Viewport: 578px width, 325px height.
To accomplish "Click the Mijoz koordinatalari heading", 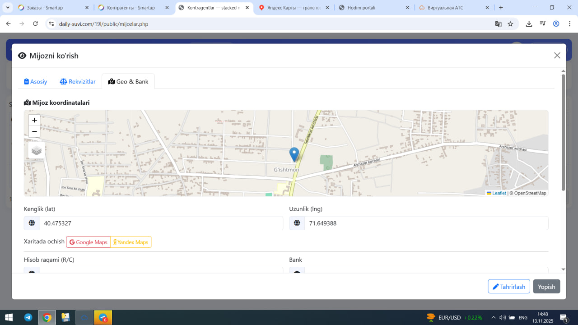I will pos(57,102).
